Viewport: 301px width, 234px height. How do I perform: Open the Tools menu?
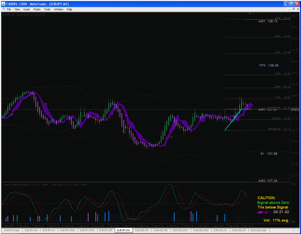(x=47, y=9)
